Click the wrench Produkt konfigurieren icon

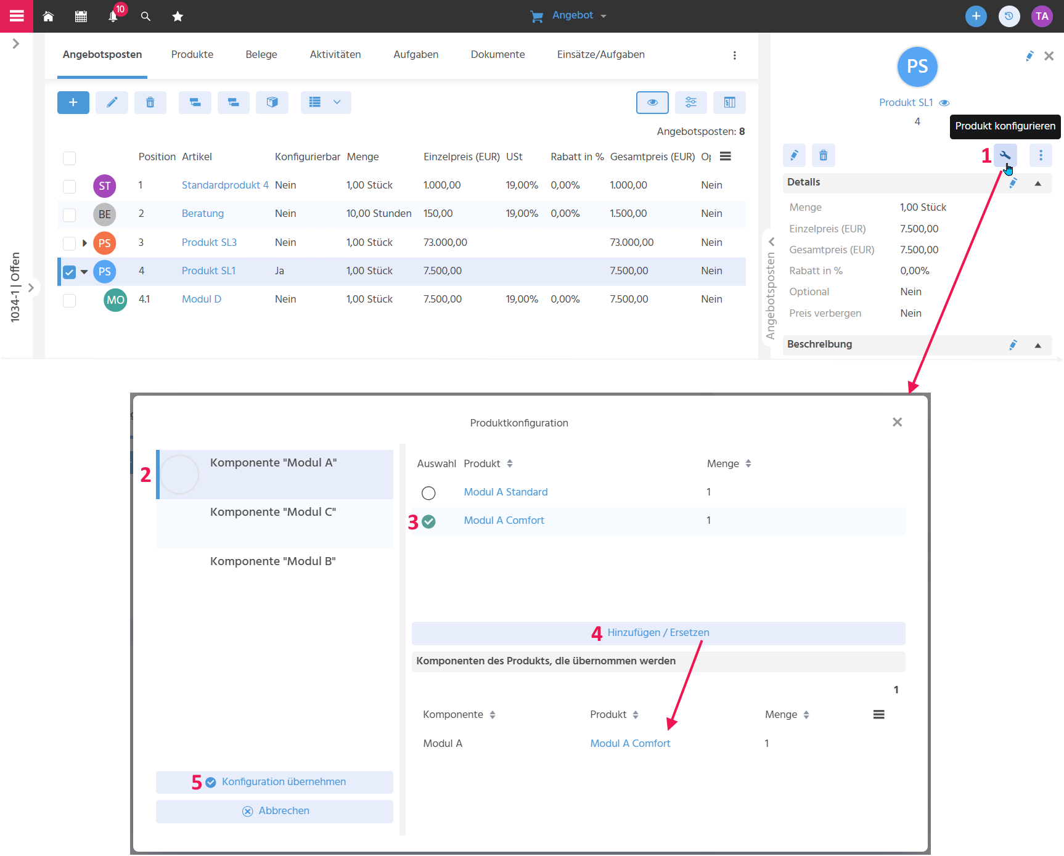click(1005, 155)
